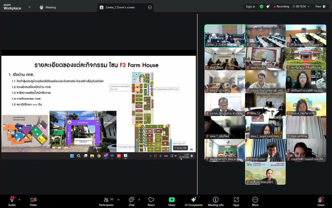Switch to the Meeting tab
This screenshot has width=332, height=208.
[x=48, y=7]
